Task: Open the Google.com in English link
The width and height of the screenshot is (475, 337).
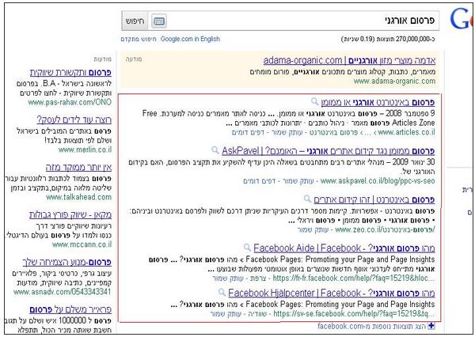Action: [x=190, y=39]
